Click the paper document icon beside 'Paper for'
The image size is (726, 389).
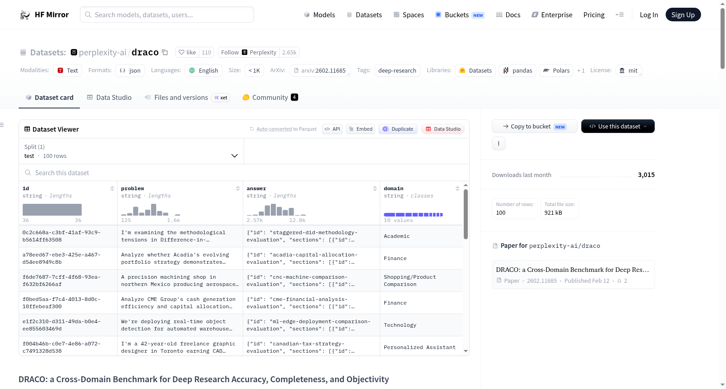click(x=495, y=246)
